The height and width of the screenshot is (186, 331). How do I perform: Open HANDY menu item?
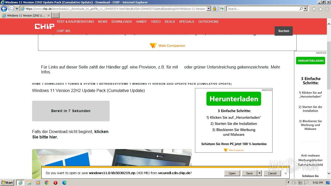click(141, 22)
